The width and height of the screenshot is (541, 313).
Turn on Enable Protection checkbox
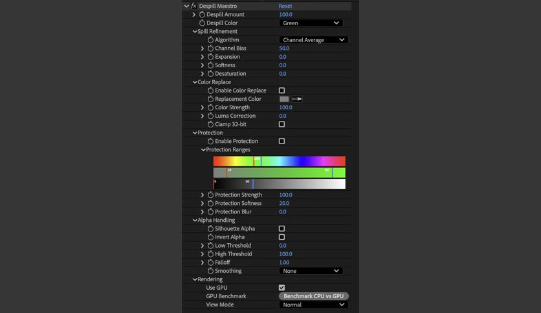click(282, 141)
